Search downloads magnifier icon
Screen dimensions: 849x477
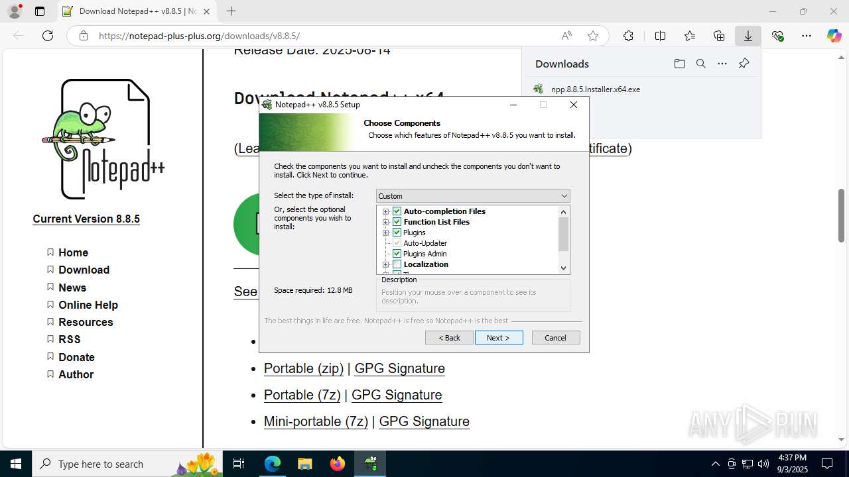pyautogui.click(x=701, y=64)
